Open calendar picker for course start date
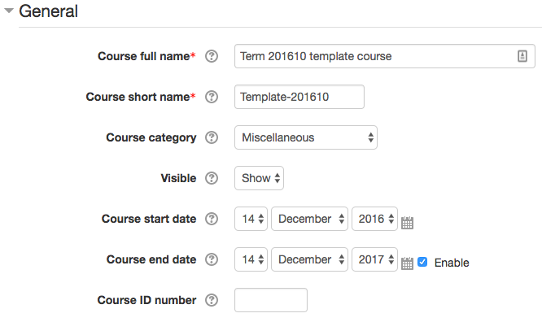Image resolution: width=542 pixels, height=322 pixels. tap(407, 223)
